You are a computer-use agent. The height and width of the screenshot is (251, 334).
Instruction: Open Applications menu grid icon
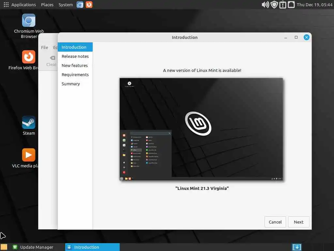6,5
